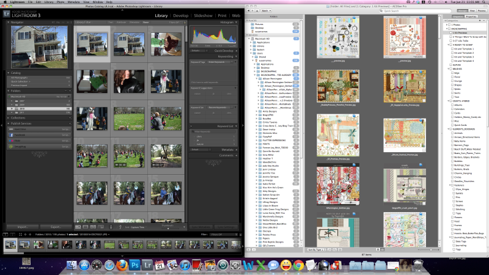Open the Slideshow module

click(x=203, y=16)
